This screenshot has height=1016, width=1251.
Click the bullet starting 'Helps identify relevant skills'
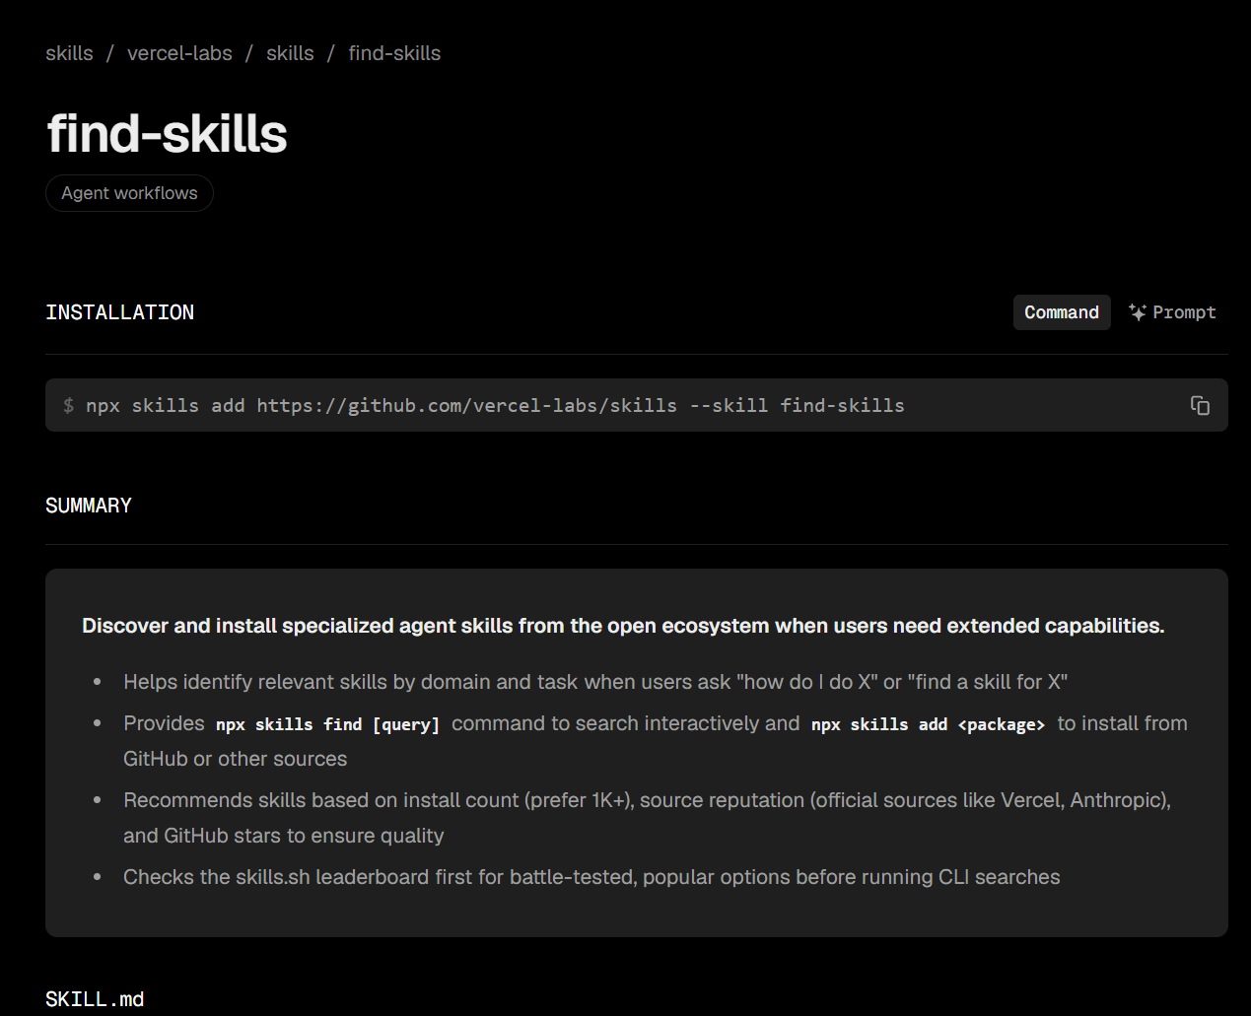[x=595, y=682]
